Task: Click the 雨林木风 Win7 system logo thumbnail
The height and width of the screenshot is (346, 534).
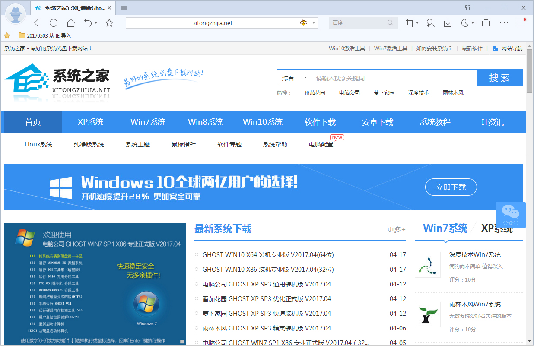Action: click(x=428, y=314)
